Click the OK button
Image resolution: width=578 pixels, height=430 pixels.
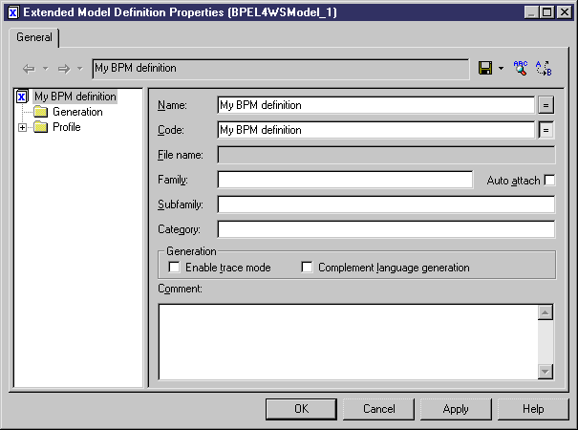[301, 409]
